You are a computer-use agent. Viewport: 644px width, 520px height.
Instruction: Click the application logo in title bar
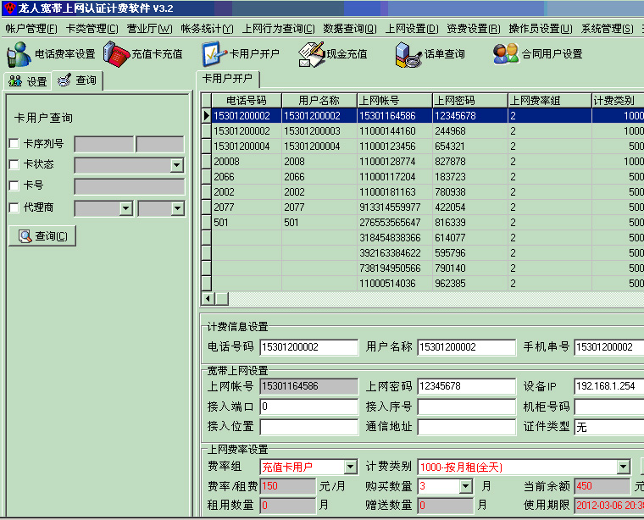pos(9,8)
